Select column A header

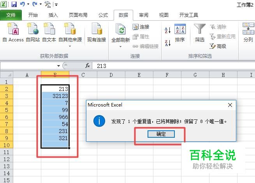(27, 75)
